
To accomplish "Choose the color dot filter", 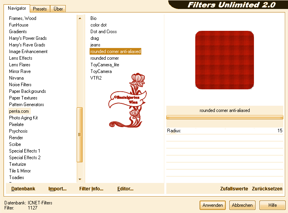I will coord(99,25).
